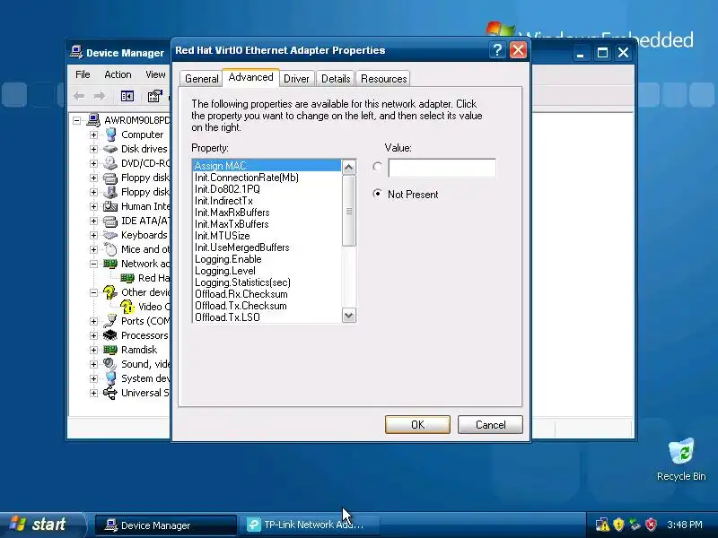Screen dimensions: 718x538
Task: Collapse the Network adapters tree node
Action: click(x=93, y=264)
